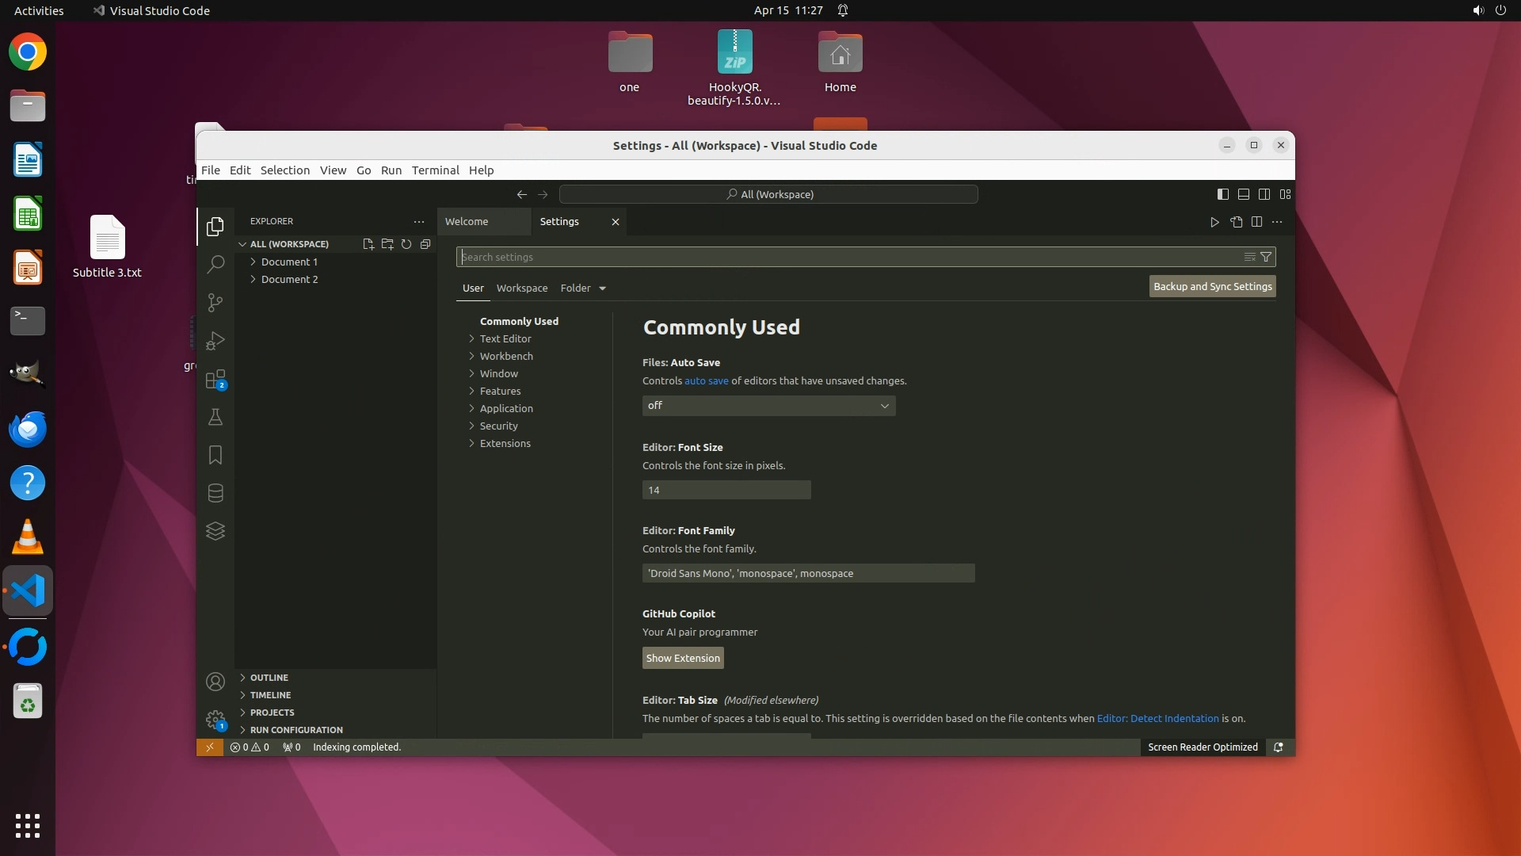Click the filter icon in settings search
The image size is (1521, 856).
point(1266,257)
